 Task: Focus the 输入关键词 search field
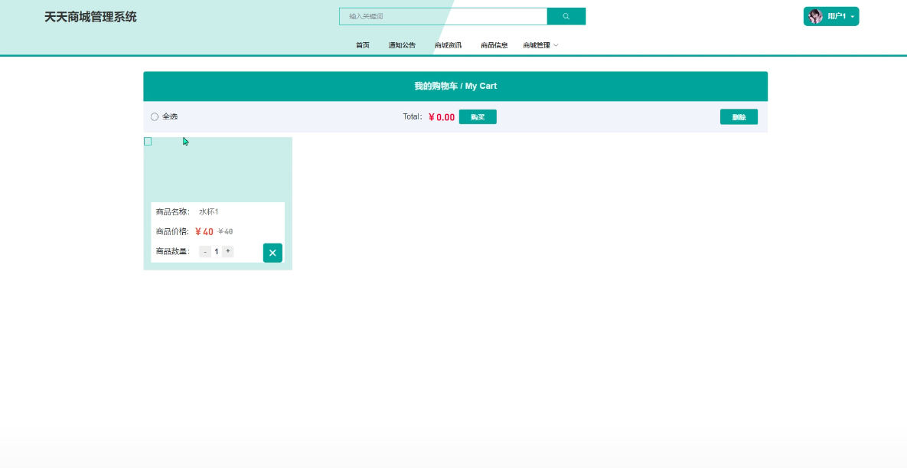pyautogui.click(x=443, y=16)
